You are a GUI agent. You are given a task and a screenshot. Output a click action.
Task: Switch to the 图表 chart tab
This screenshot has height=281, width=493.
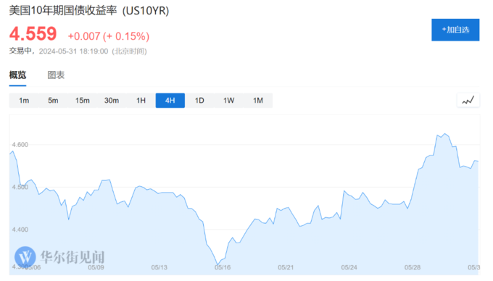click(x=56, y=75)
